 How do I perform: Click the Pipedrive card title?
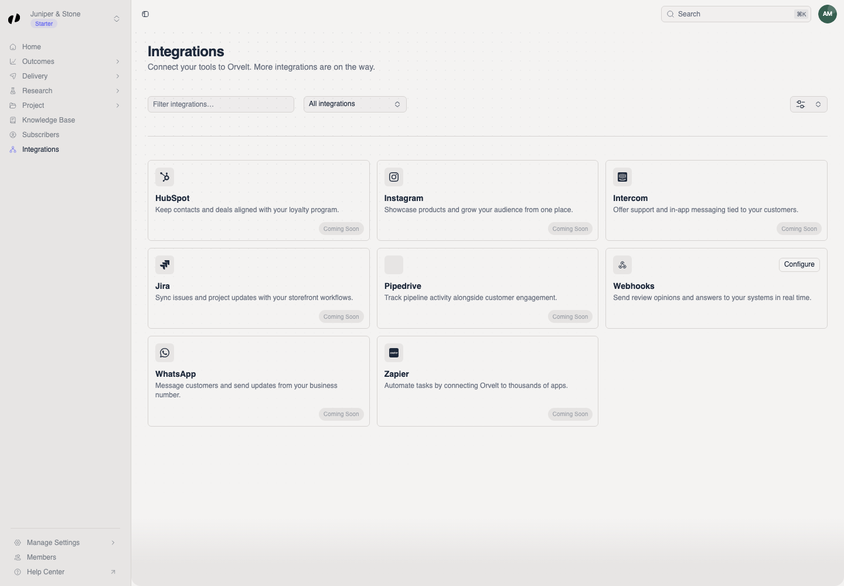[x=403, y=286]
